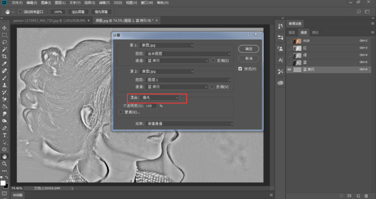Show the Red channel visibility
Screen dimensions: 376x199
click(289, 48)
